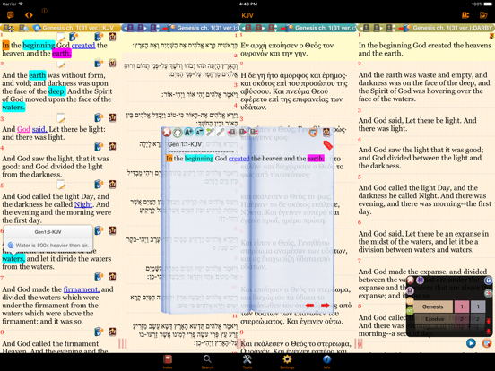Open note editor icon for KJV verse 3
495x371 pixels.
pyautogui.click(x=61, y=118)
